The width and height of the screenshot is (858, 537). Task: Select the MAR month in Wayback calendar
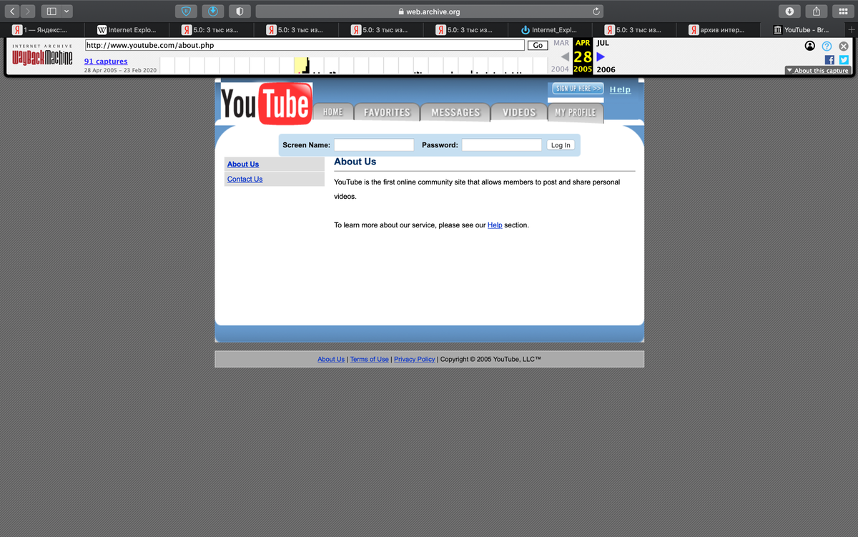(561, 43)
